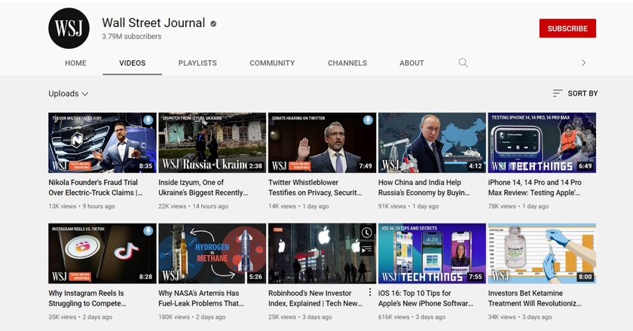The width and height of the screenshot is (633, 331).
Task: Click the Senate Hearing on Twitter thumbnail
Action: pos(323,143)
